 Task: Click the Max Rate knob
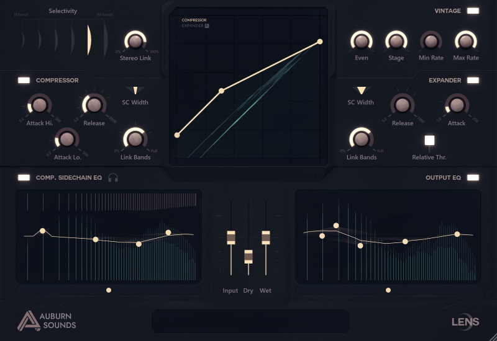coord(465,41)
